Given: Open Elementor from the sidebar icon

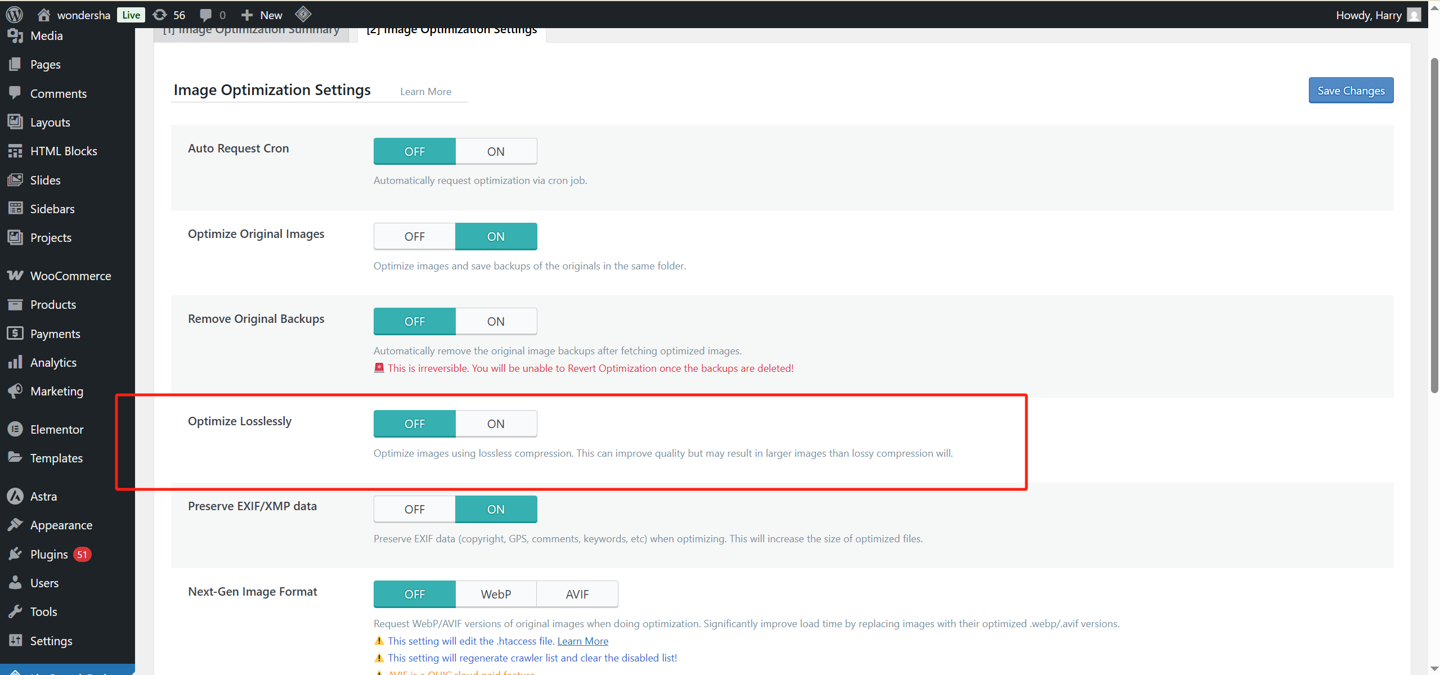Looking at the screenshot, I should (x=16, y=429).
